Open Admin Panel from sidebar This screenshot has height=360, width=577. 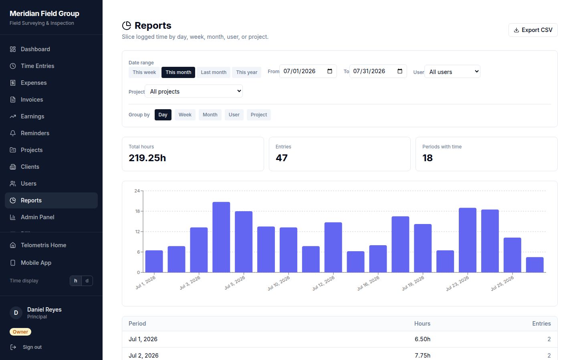(x=51, y=217)
